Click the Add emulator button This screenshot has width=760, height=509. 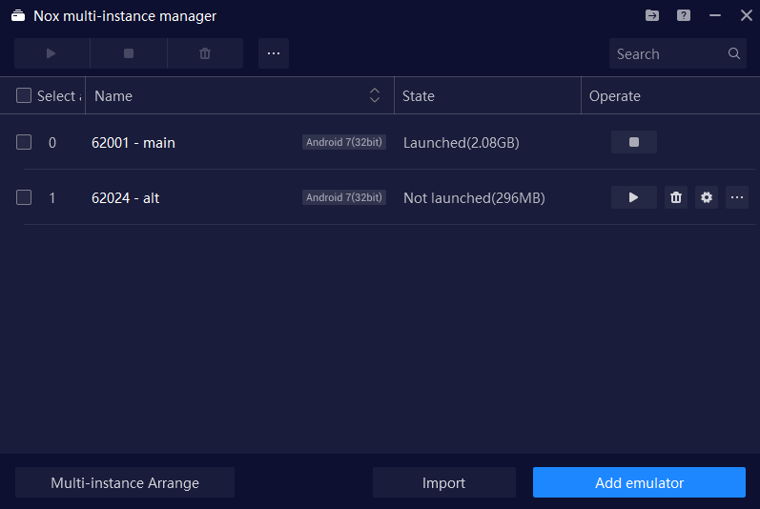639,482
